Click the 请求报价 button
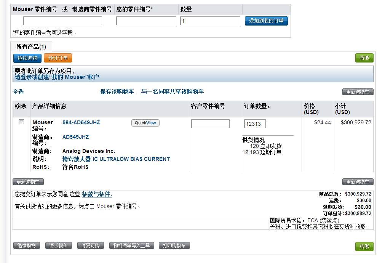 pos(58,245)
